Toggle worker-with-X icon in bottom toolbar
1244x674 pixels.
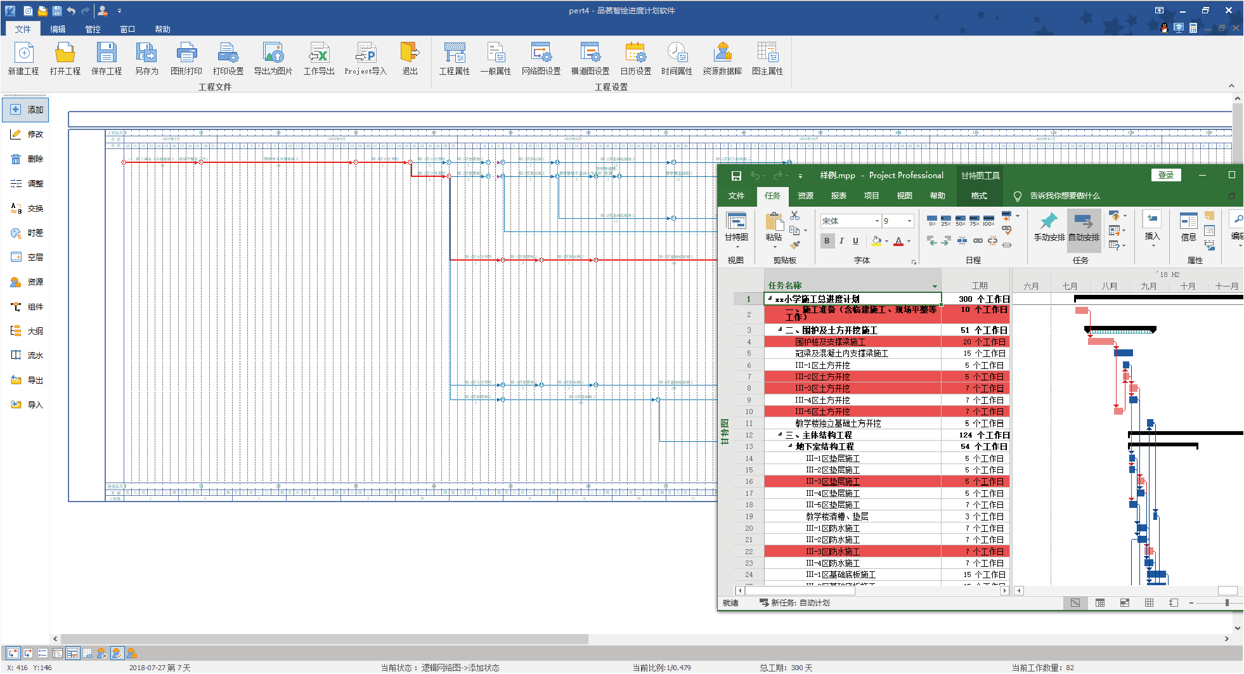tap(102, 653)
